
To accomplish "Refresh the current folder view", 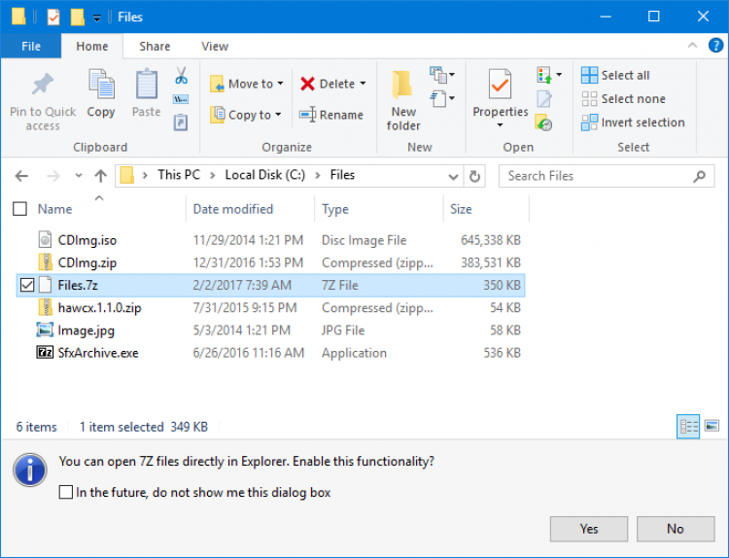I will tap(475, 176).
